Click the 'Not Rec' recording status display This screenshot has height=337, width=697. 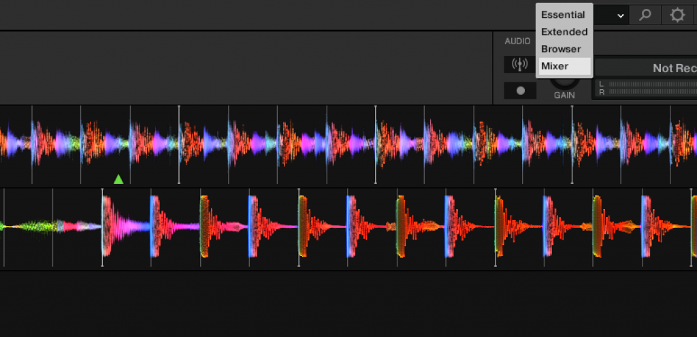pos(647,68)
